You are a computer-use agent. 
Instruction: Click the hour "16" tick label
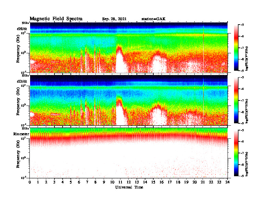pos(162,182)
